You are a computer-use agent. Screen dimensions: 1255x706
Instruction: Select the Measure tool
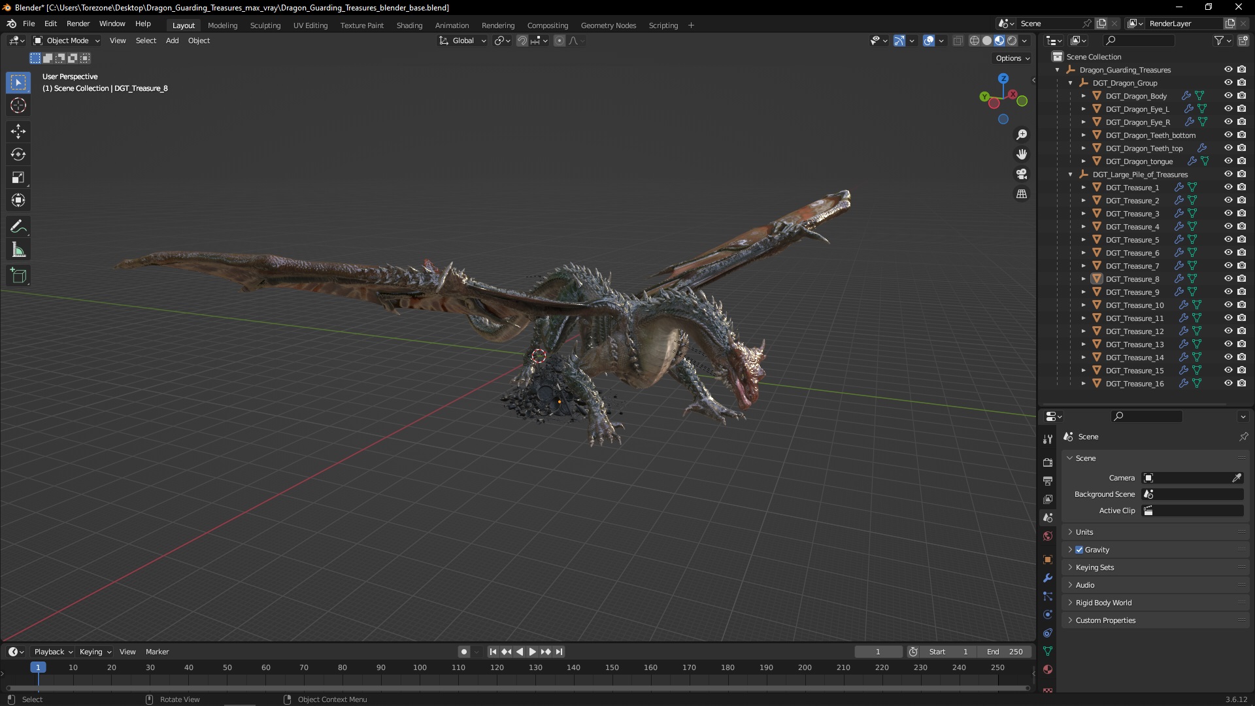[18, 250]
